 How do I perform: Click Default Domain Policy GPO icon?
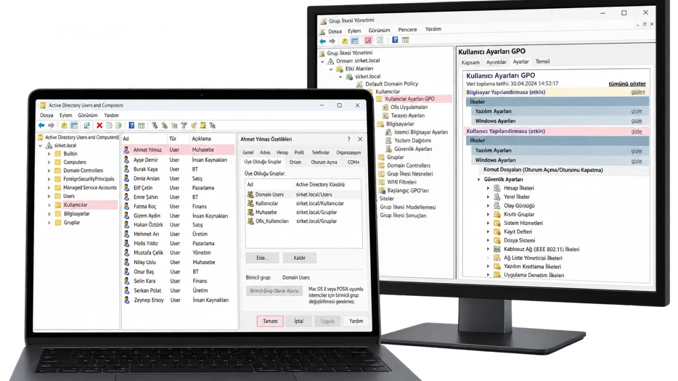(360, 84)
